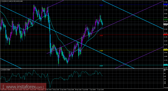Select the cyan level label near chart bottom
Screen dimensions: 168x91
101,66
